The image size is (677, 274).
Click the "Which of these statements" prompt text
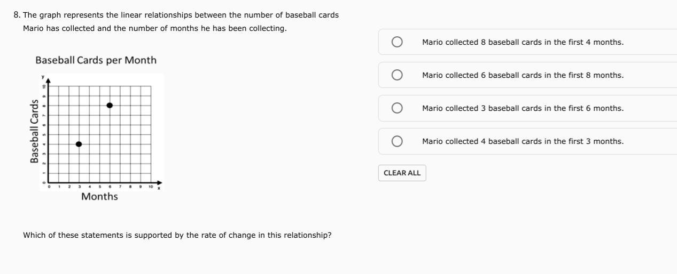pos(177,235)
